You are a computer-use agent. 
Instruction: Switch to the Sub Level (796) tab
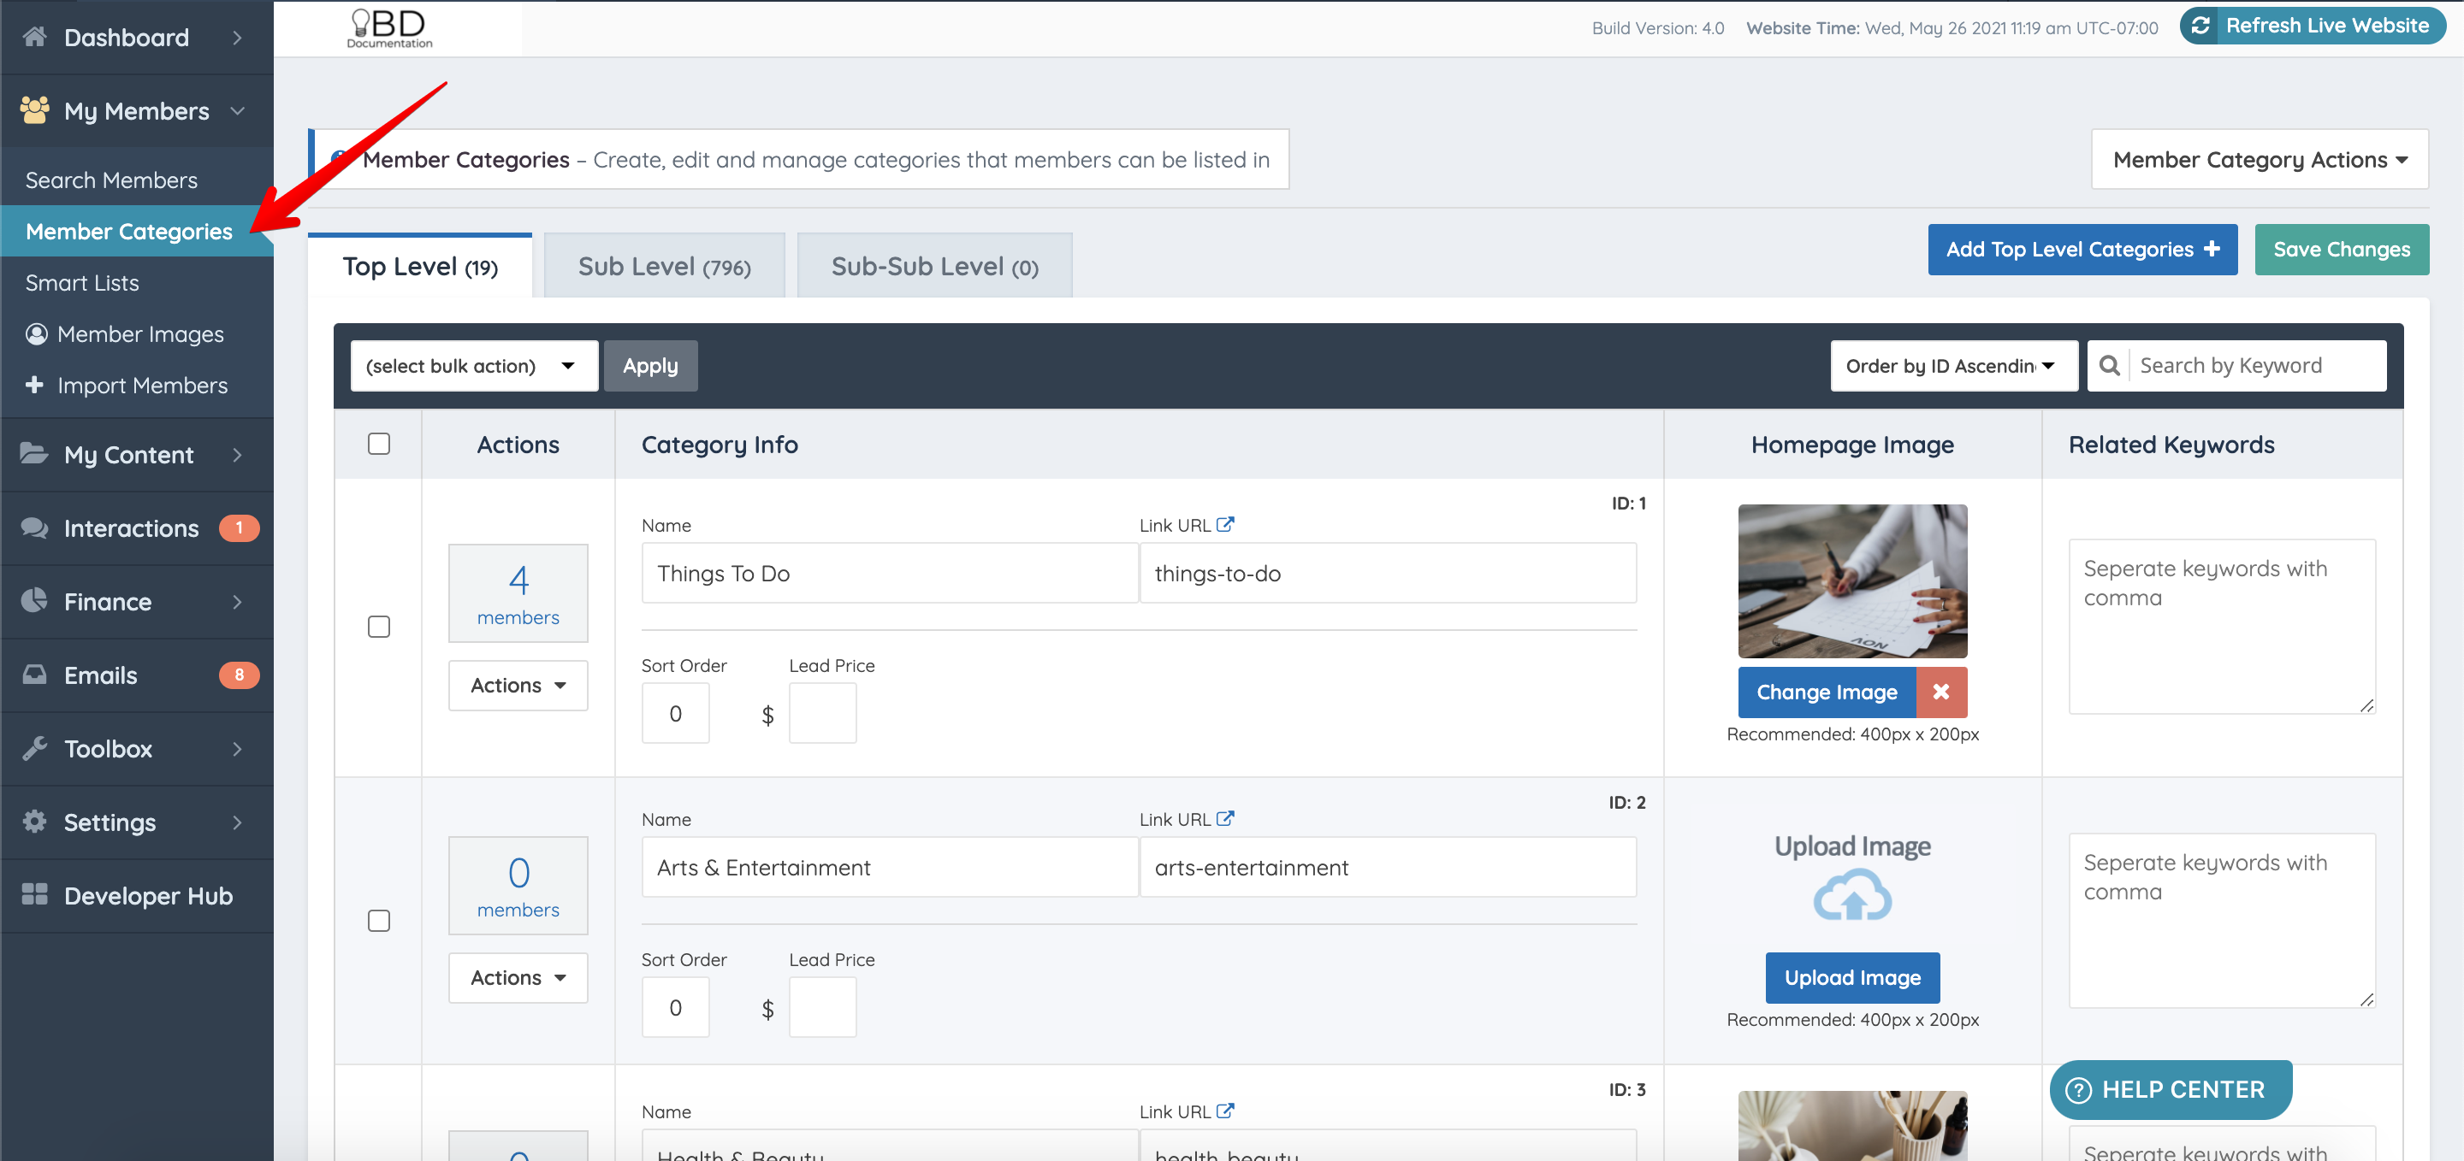(664, 267)
